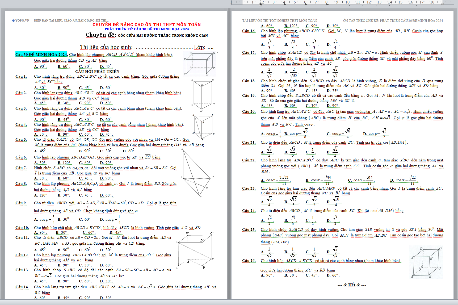Click the 'Câu 25.' question label
Screen dimensions: 458x305
(x=249, y=230)
